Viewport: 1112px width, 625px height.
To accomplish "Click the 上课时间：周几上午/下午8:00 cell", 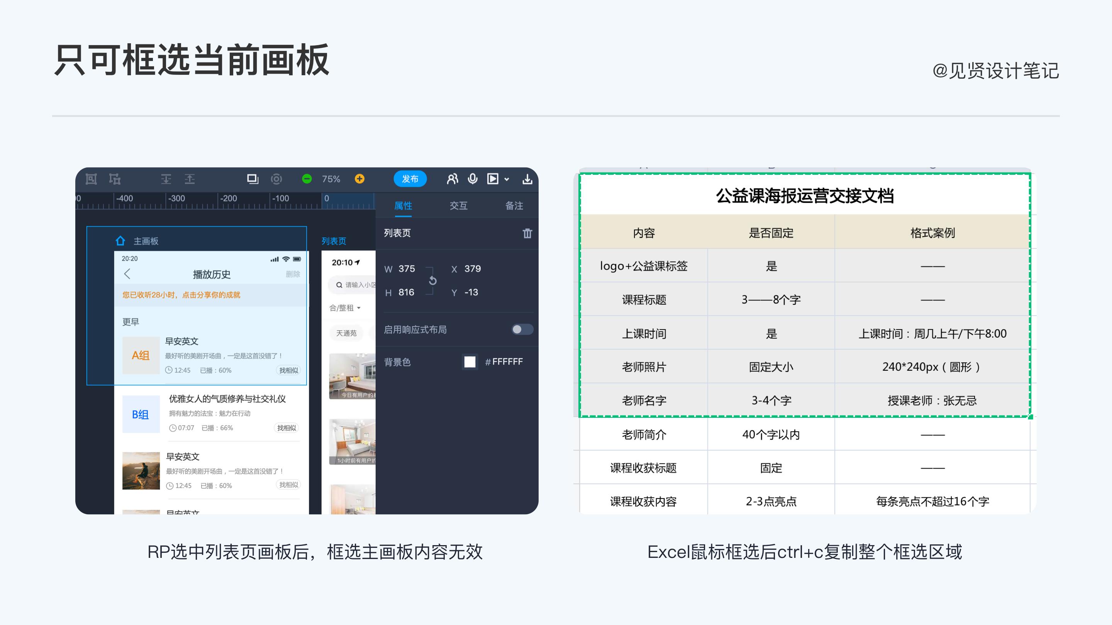I will click(x=932, y=333).
